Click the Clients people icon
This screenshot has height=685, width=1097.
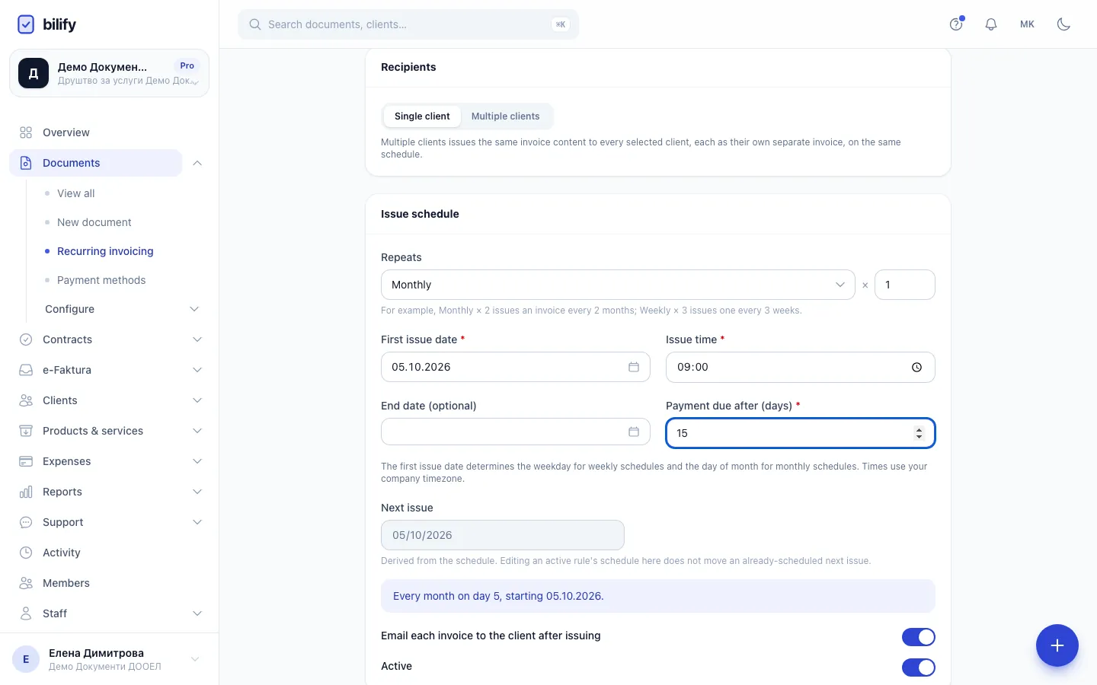click(x=26, y=400)
